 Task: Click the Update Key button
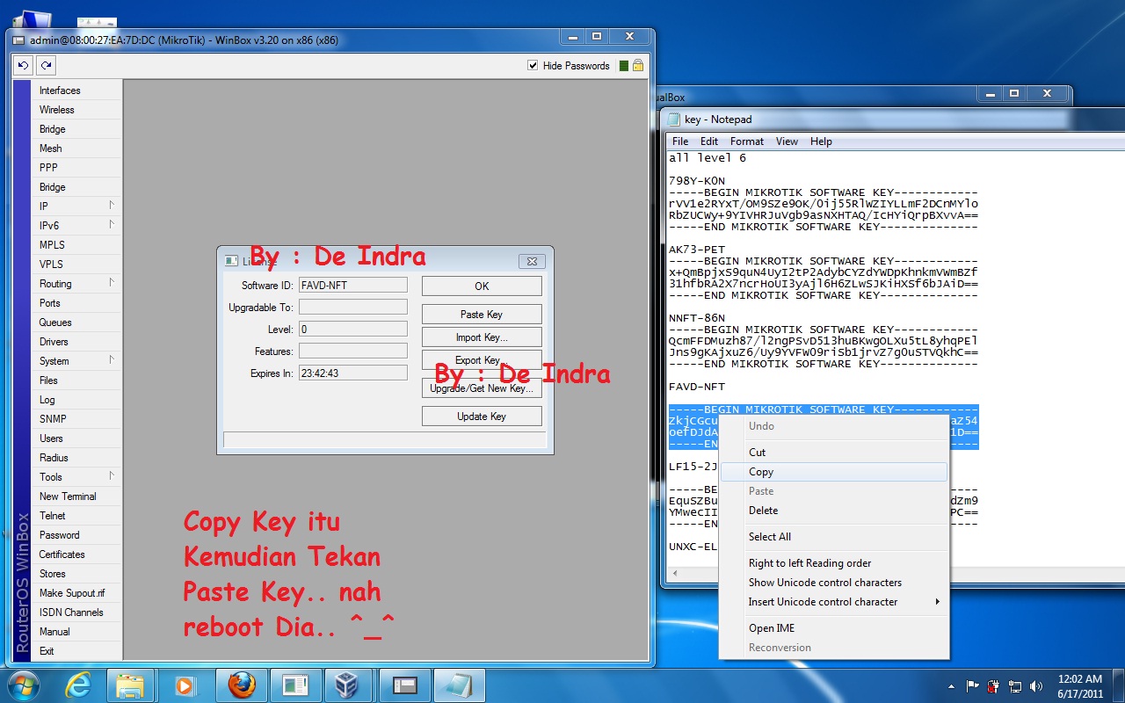pos(482,417)
